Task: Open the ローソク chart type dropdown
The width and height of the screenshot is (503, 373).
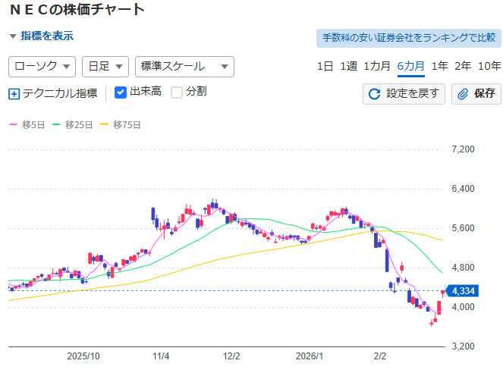Action: (42, 67)
